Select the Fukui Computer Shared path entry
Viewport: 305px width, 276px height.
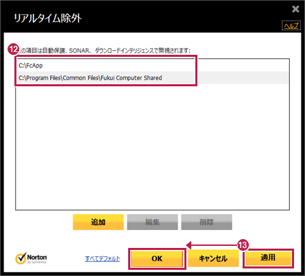click(x=152, y=78)
